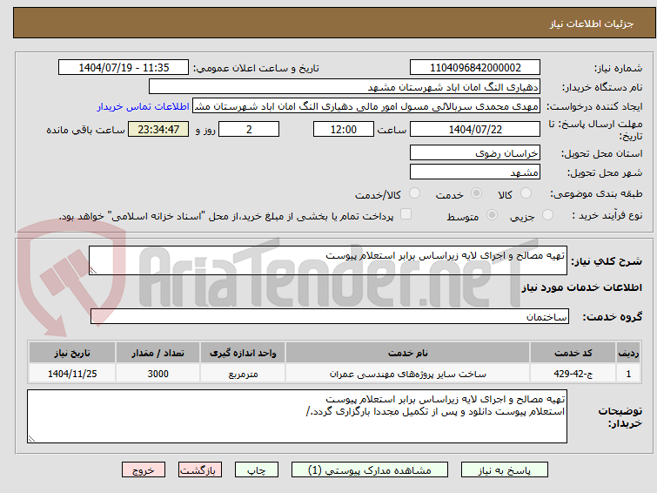Viewport: 657px width, 493px height.
Task: Click the service name ساخت سایر پروژه‌های مهندسی عمران
Action: (x=408, y=374)
